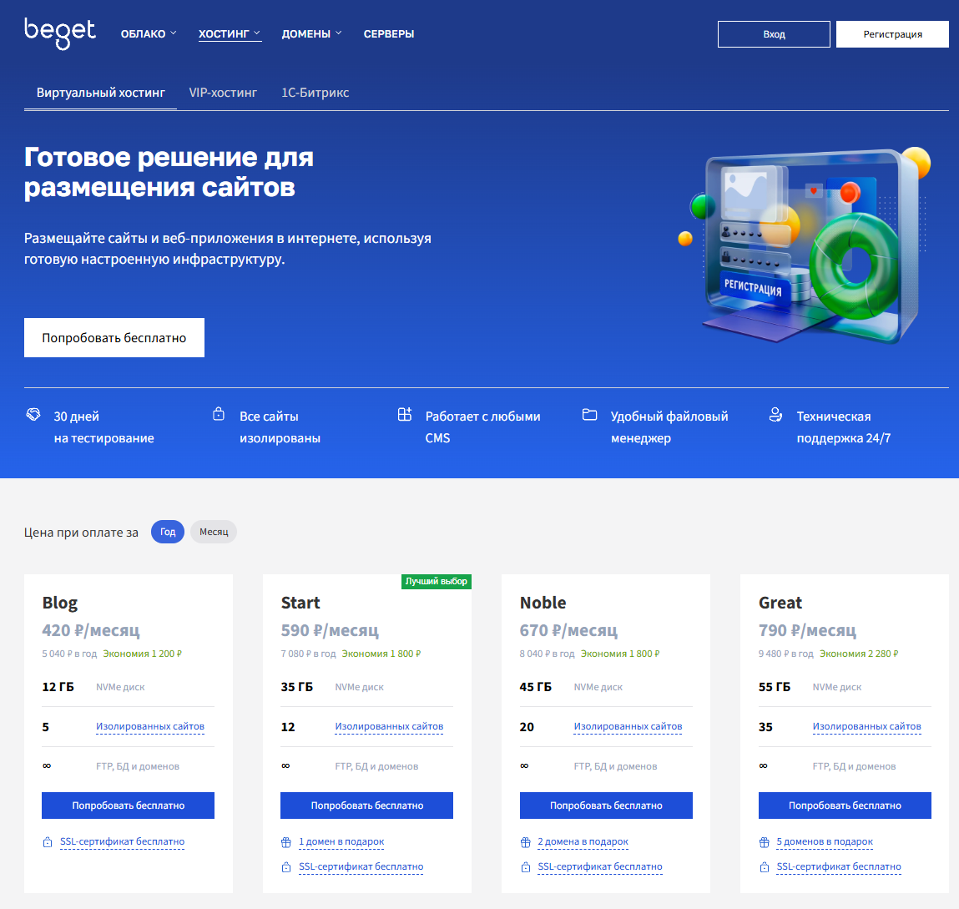Open the ХОСТИНГ dropdown menu
The image size is (959, 909).
click(230, 34)
